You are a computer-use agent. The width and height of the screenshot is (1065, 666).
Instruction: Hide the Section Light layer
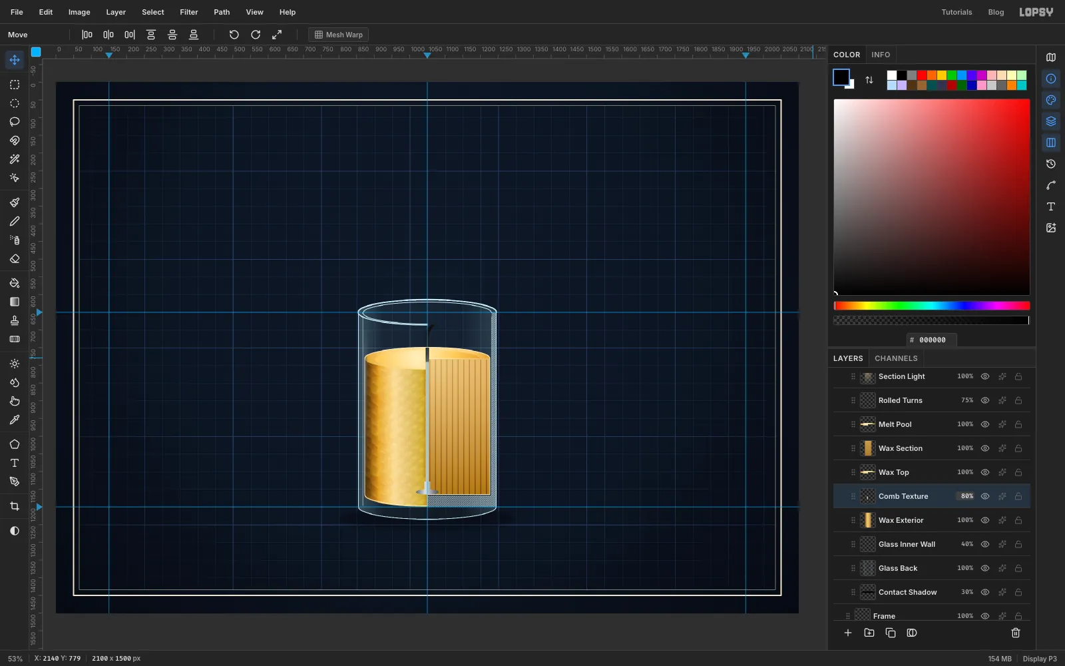pos(985,376)
